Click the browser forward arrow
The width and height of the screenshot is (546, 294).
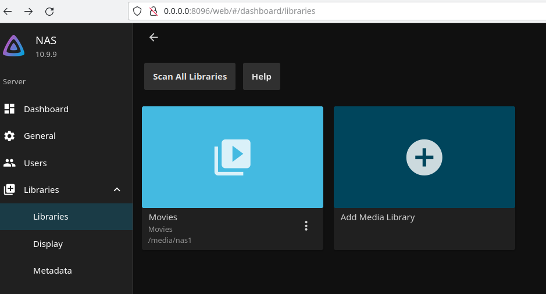point(28,11)
